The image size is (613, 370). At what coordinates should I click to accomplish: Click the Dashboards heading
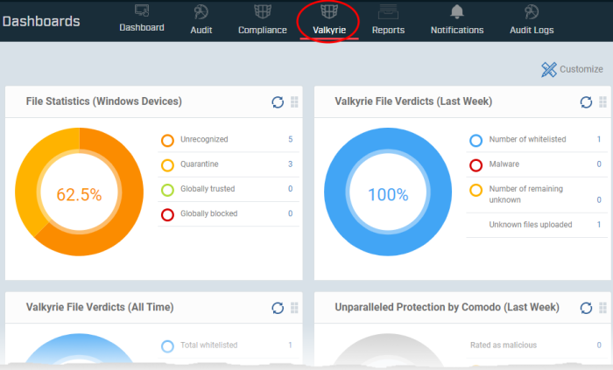[x=41, y=21]
